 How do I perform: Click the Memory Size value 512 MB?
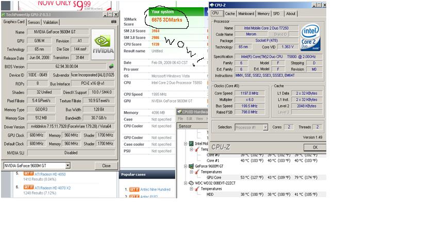click(x=41, y=118)
